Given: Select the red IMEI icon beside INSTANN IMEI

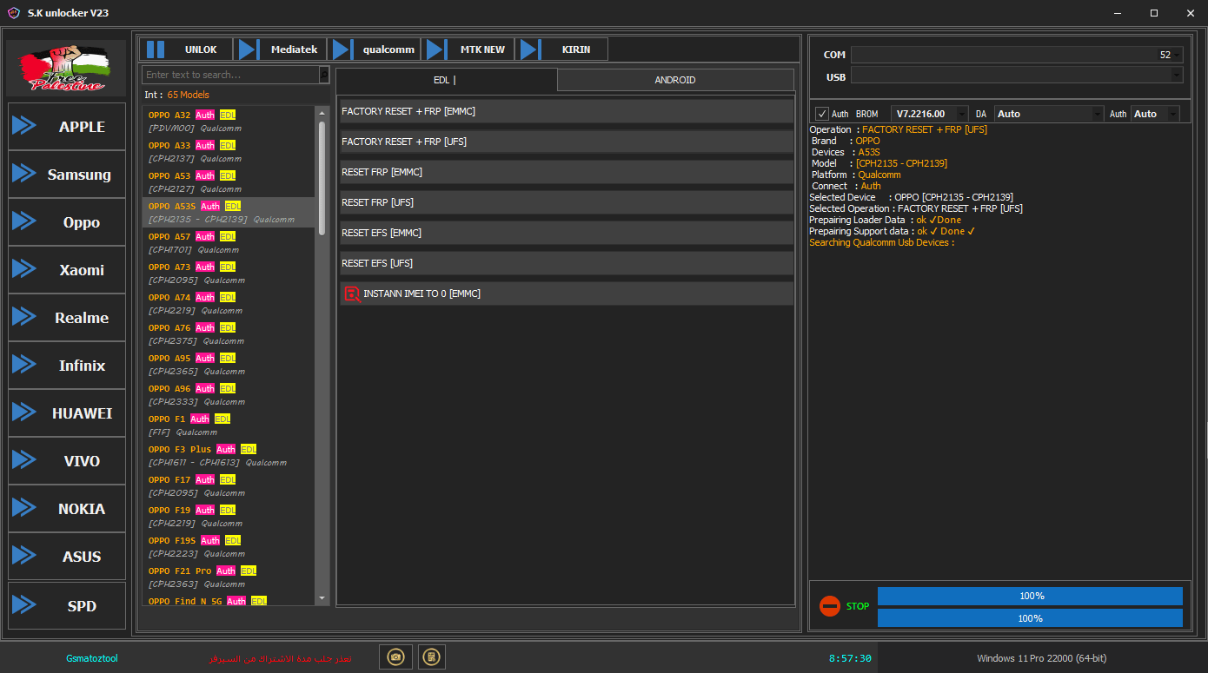Looking at the screenshot, I should coord(352,294).
